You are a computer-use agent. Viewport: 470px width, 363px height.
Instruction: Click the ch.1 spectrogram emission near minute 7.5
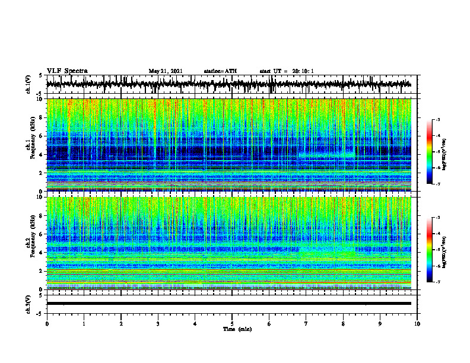[327, 155]
